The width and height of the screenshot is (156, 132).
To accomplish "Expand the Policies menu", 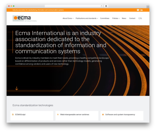I will tap(116, 18).
